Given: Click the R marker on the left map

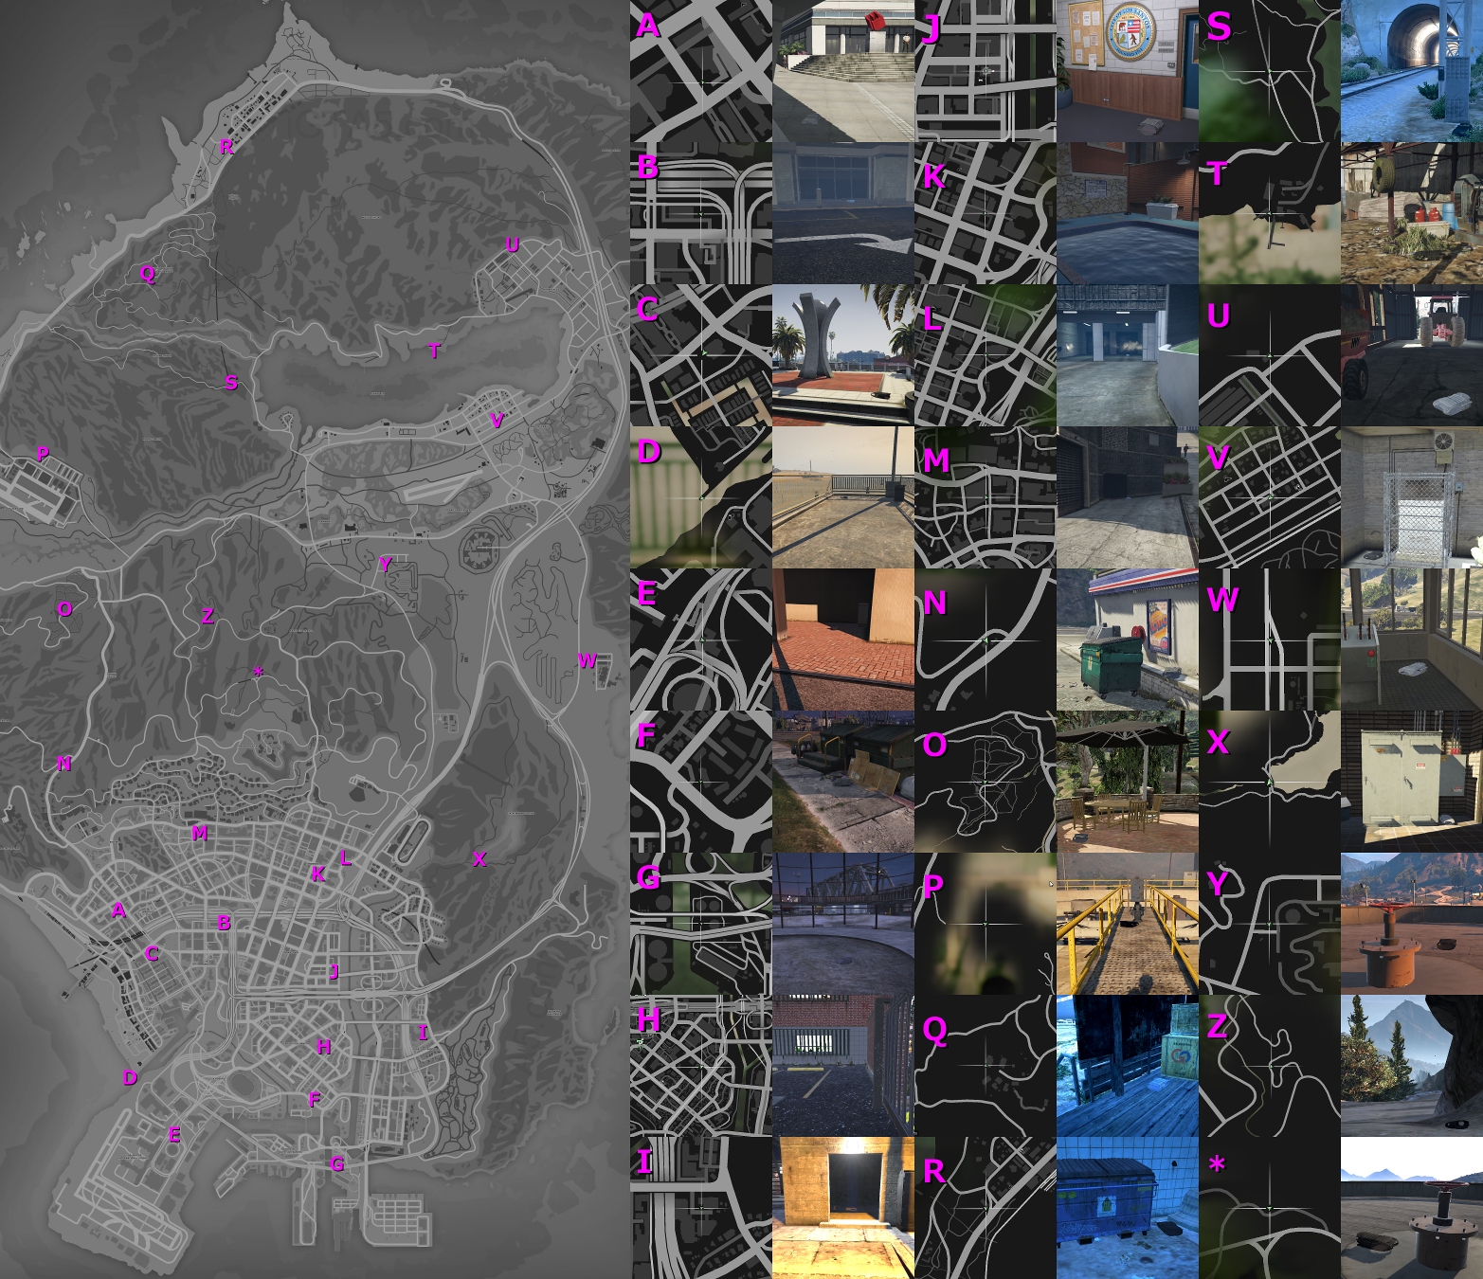Looking at the screenshot, I should [226, 147].
